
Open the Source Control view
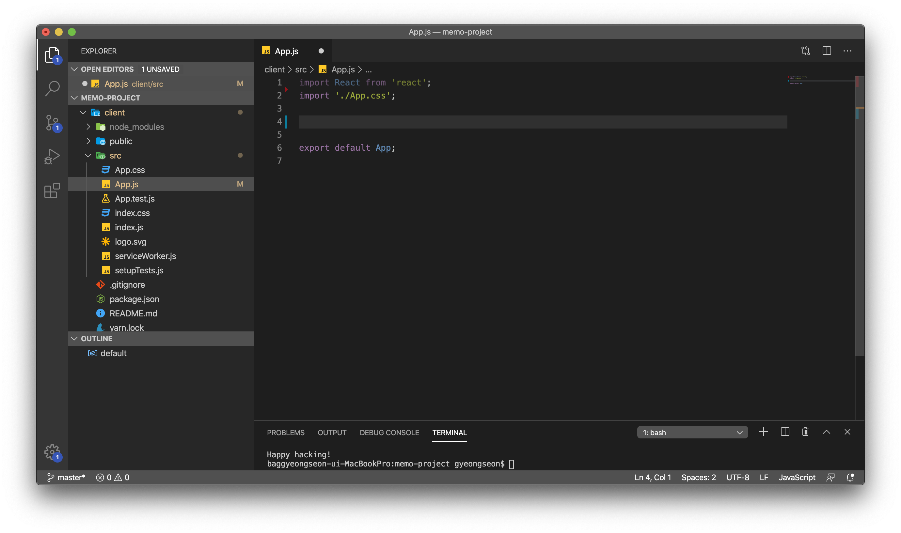[x=53, y=122]
